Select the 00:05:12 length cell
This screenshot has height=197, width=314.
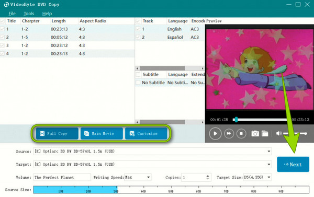click(x=59, y=37)
